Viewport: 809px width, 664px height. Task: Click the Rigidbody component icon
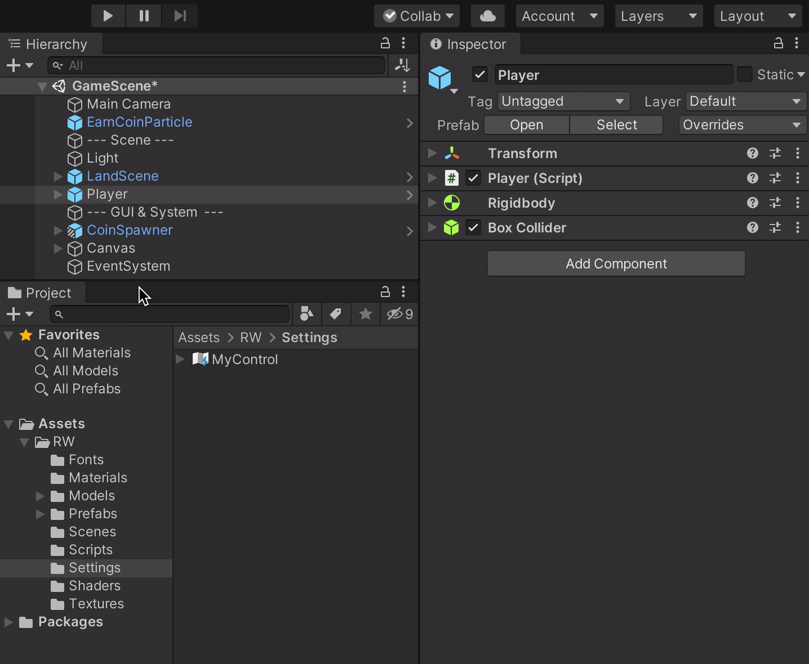(x=451, y=203)
